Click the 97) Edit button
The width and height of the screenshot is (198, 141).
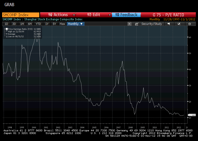(94, 15)
